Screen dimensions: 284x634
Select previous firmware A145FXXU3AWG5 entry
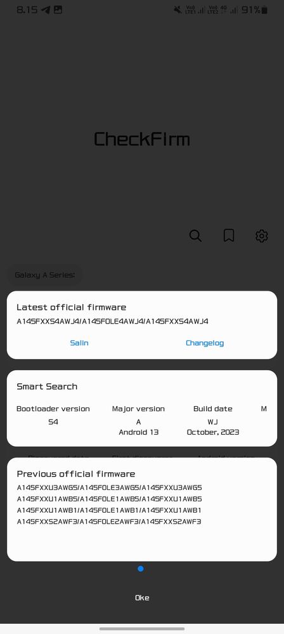tap(109, 487)
